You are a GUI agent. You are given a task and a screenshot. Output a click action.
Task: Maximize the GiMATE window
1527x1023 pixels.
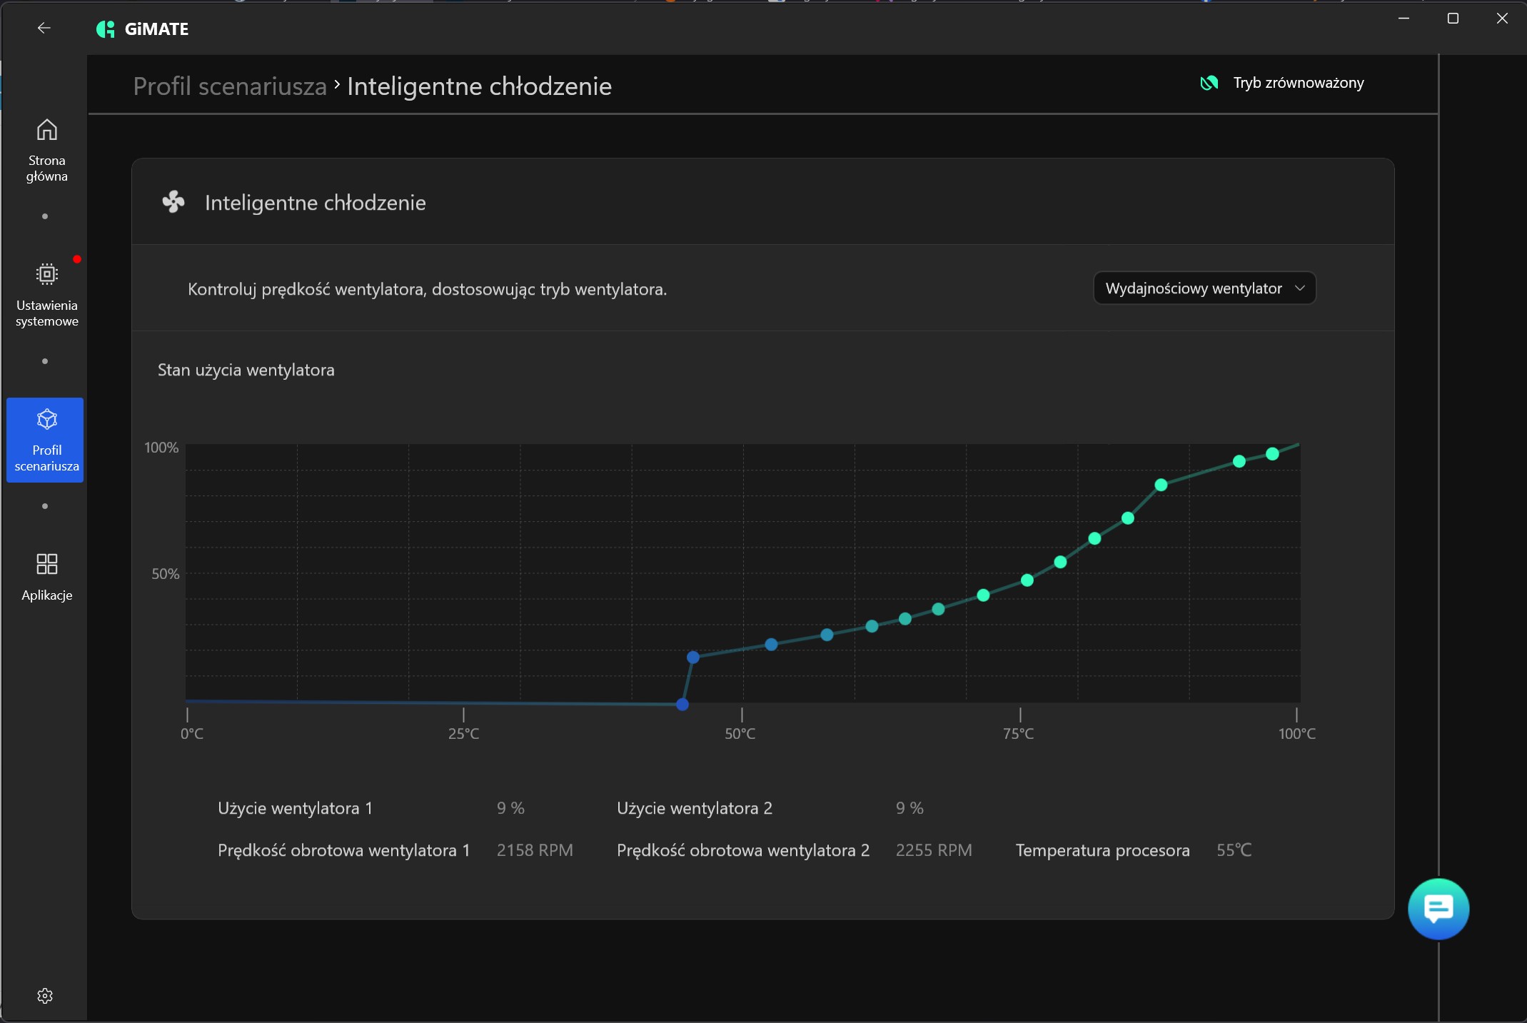tap(1453, 19)
